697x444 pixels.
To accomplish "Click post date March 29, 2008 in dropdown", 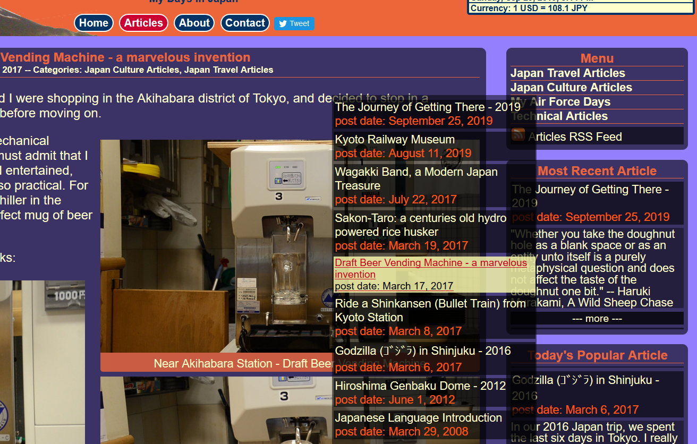I will tap(402, 432).
